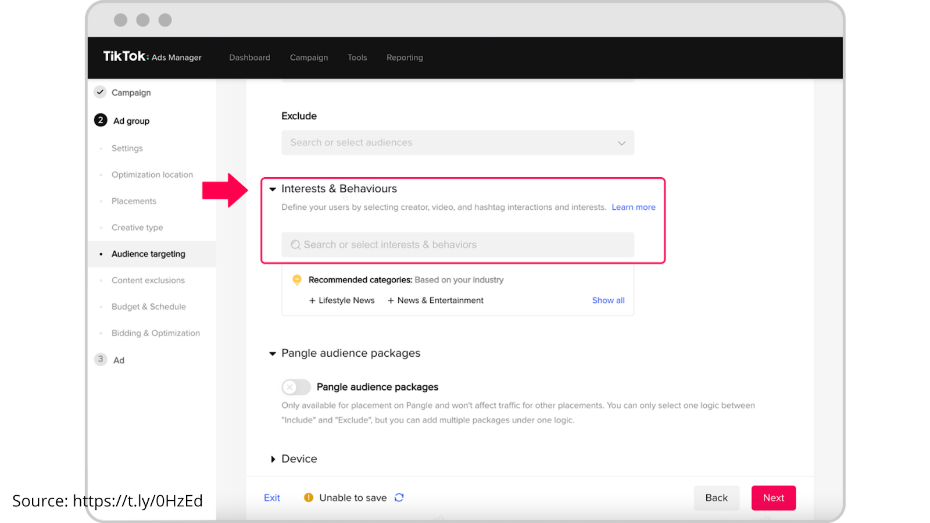
Task: Toggle the Pangle audience packages switch
Action: (296, 387)
